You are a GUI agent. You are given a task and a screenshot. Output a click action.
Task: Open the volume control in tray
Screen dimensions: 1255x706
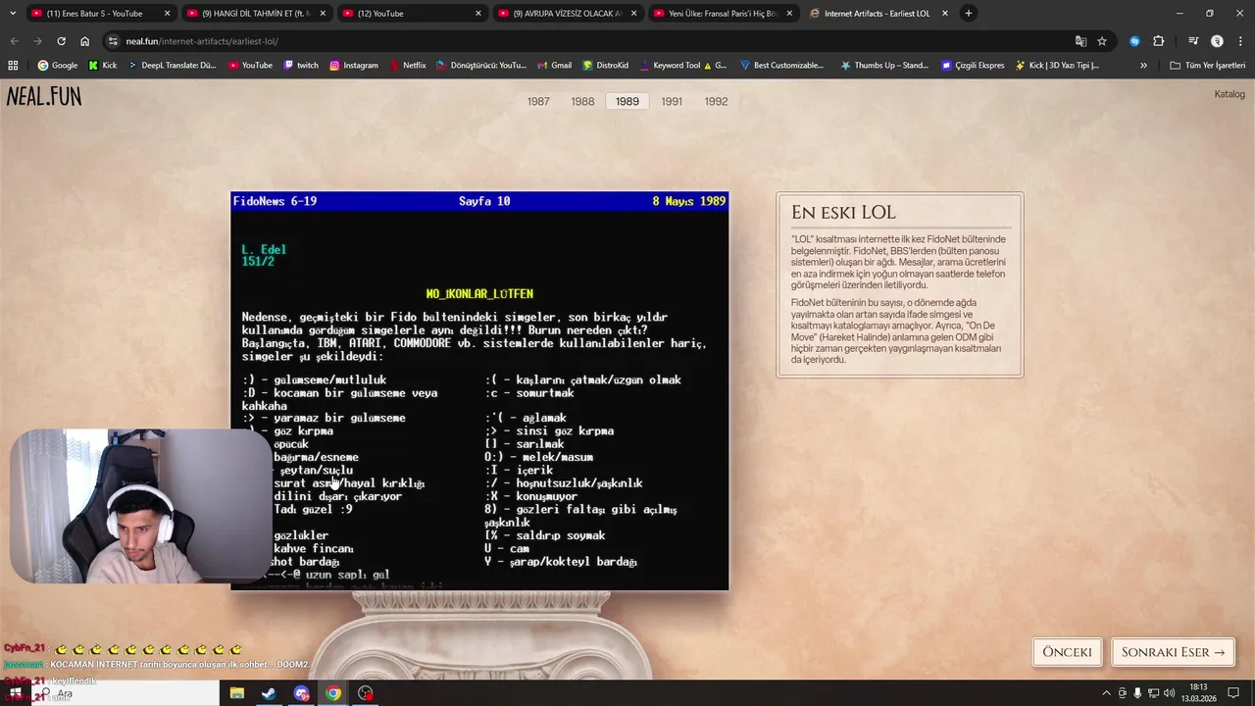click(1169, 693)
